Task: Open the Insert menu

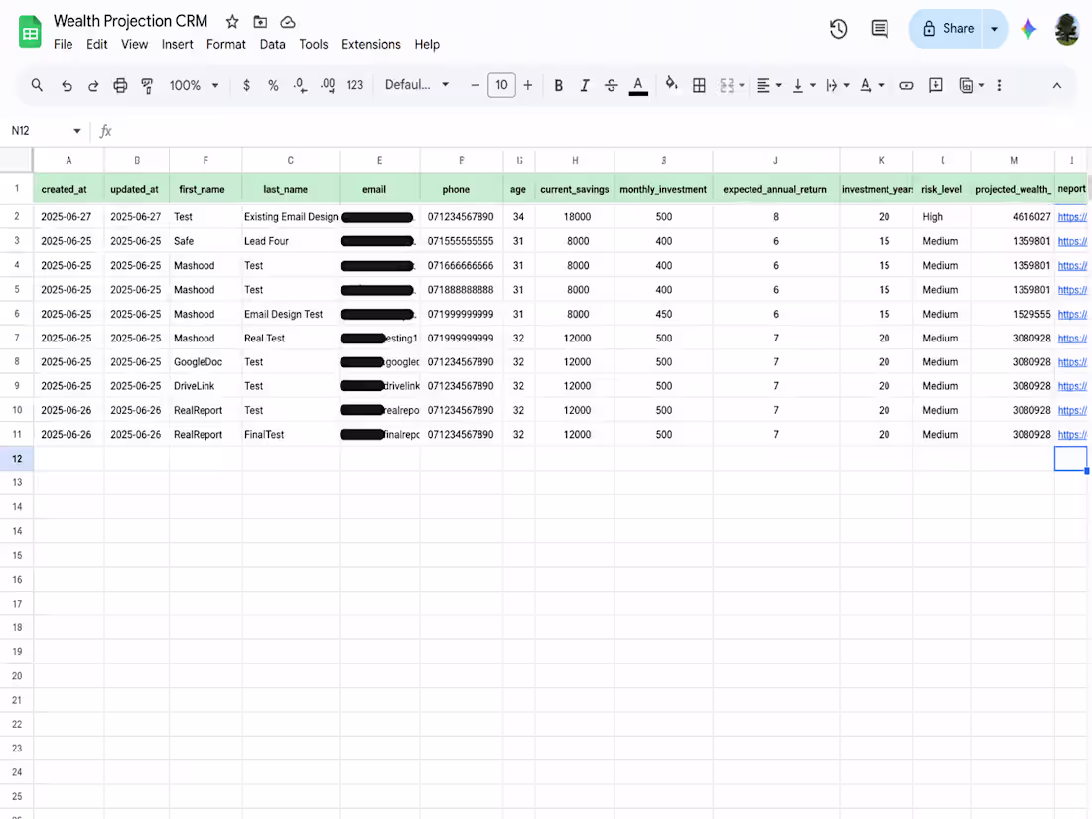Action: point(177,44)
